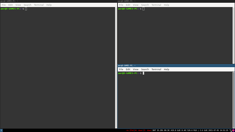Click the 'no IPv6' status entry
The height and width of the screenshot is (132, 235).
point(130,130)
